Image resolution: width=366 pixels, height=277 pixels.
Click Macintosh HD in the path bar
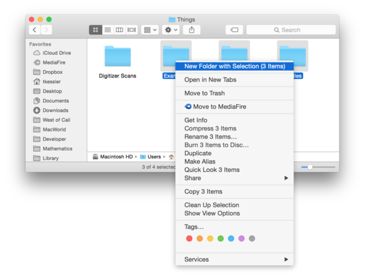coord(113,157)
